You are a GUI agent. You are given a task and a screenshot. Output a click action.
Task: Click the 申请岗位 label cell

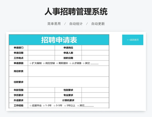tap(68, 48)
